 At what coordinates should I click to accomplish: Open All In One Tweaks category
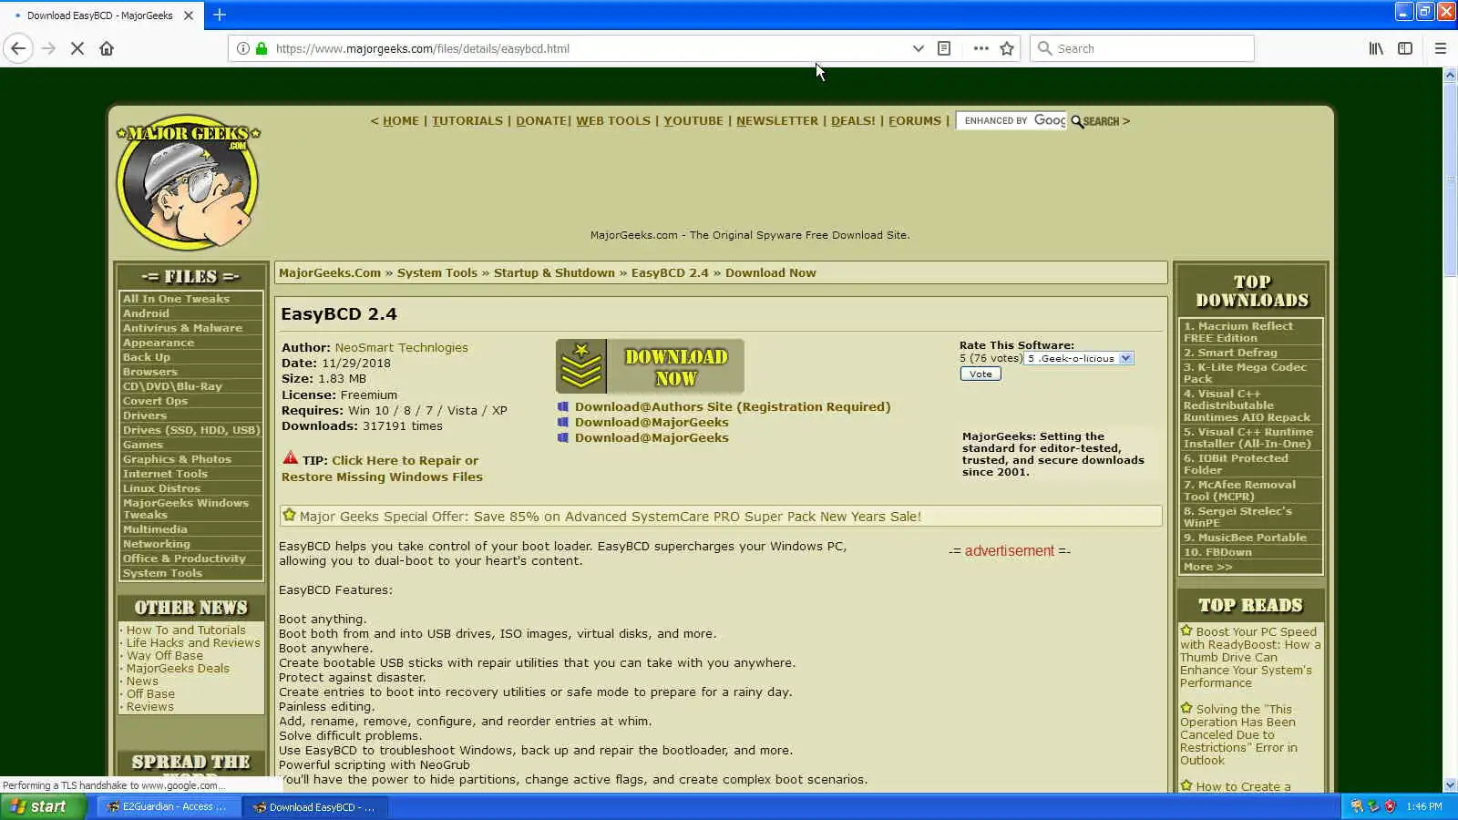pyautogui.click(x=177, y=299)
